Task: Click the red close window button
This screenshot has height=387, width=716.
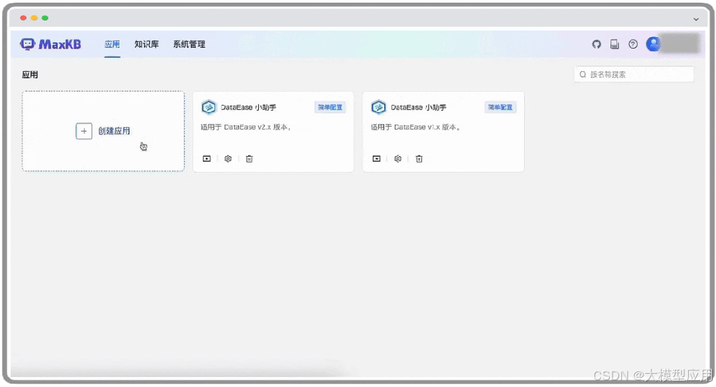Action: (x=23, y=18)
